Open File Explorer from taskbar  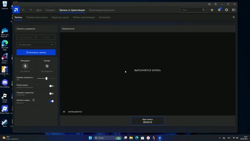(131, 138)
